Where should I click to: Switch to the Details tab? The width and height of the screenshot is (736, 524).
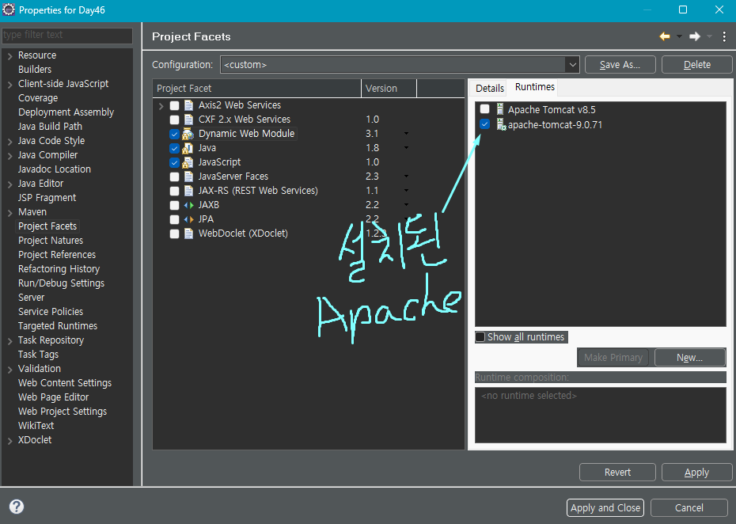[490, 89]
